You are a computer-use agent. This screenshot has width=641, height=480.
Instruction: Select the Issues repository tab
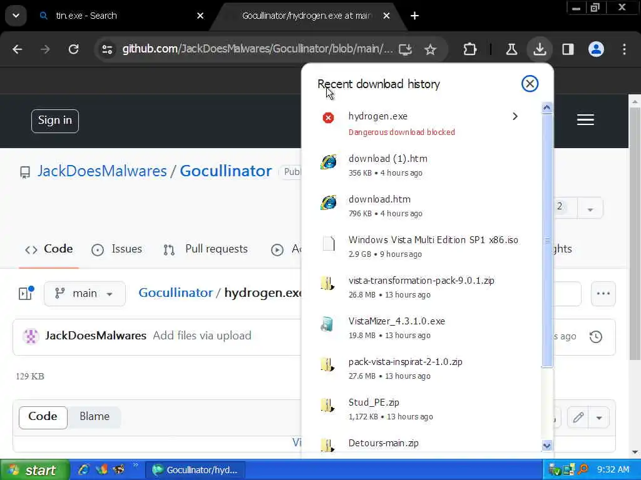pos(117,249)
